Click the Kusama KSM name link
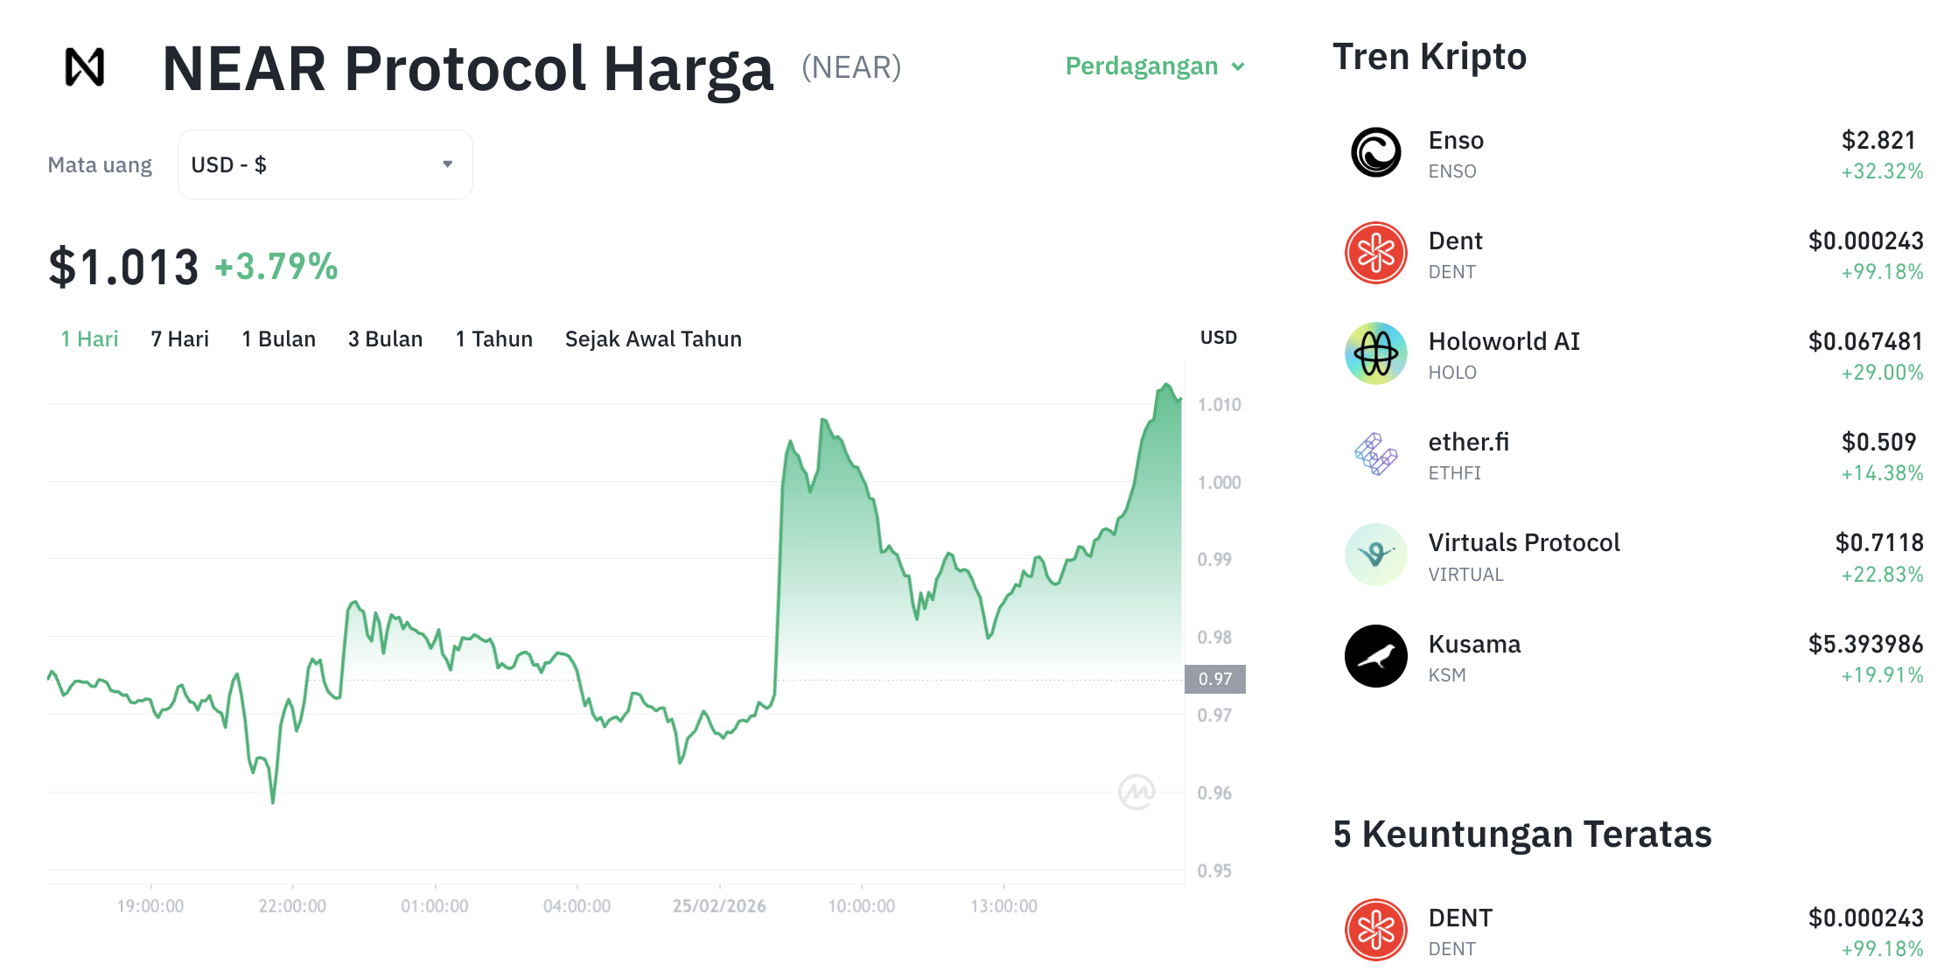 [1476, 645]
